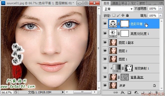Open the layer style fx menu
The height and width of the screenshot is (96, 165).
pyautogui.click(x=123, y=92)
